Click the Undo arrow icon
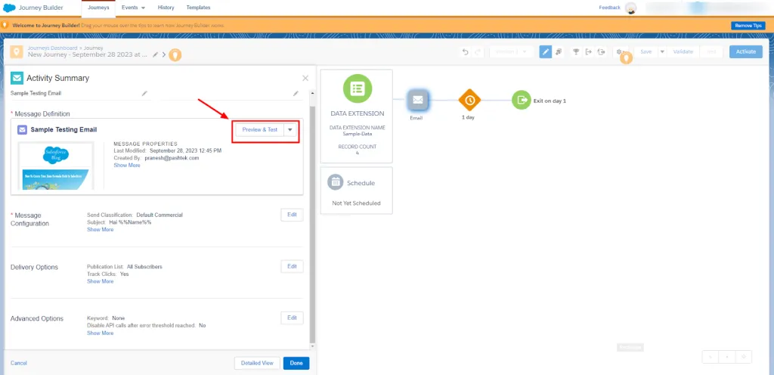Image resolution: width=774 pixels, height=375 pixels. click(x=465, y=52)
